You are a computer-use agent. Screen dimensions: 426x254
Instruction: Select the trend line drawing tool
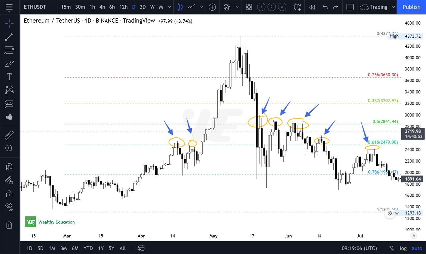[x=9, y=37]
